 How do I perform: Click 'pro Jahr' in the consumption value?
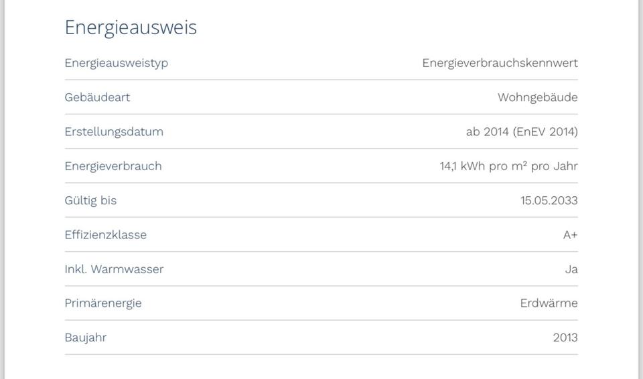tap(554, 166)
